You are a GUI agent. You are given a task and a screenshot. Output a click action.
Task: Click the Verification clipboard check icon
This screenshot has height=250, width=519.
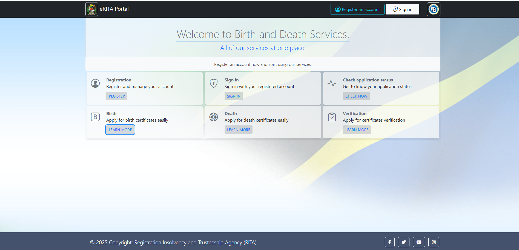(x=332, y=117)
